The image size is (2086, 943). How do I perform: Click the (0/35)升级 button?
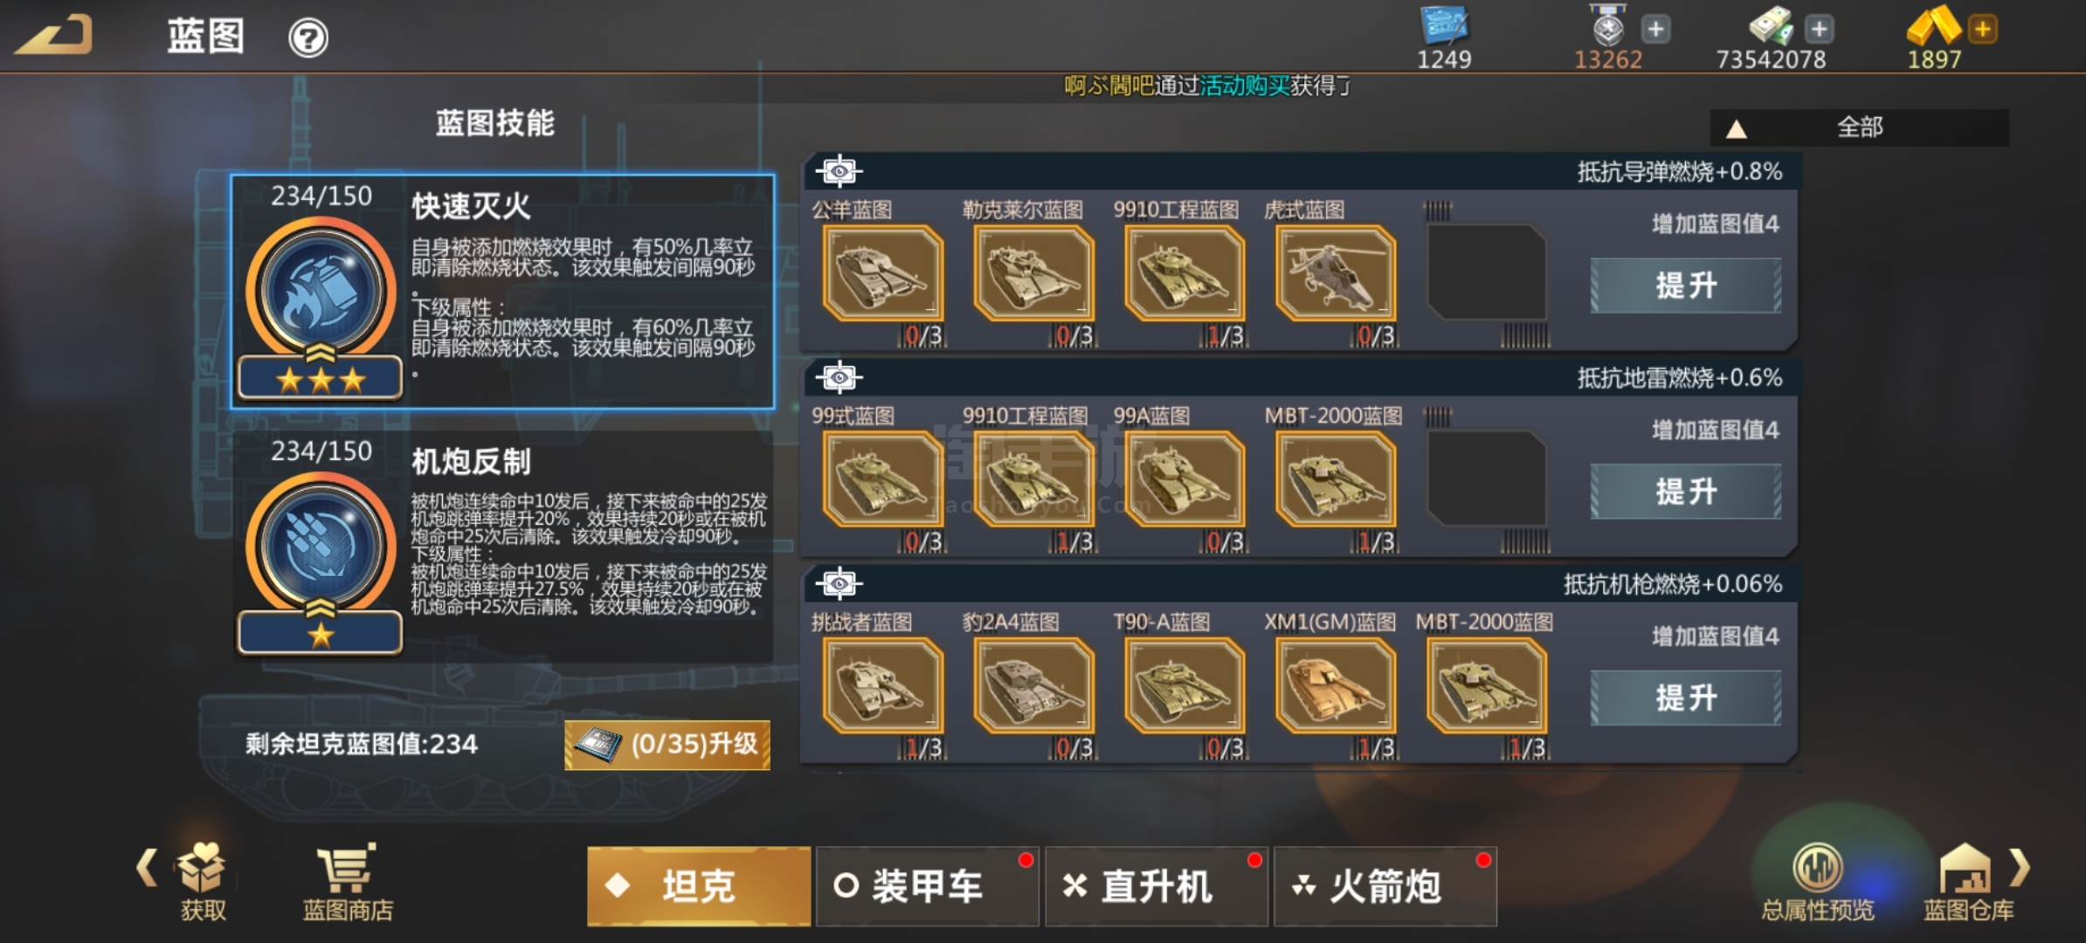tap(667, 745)
